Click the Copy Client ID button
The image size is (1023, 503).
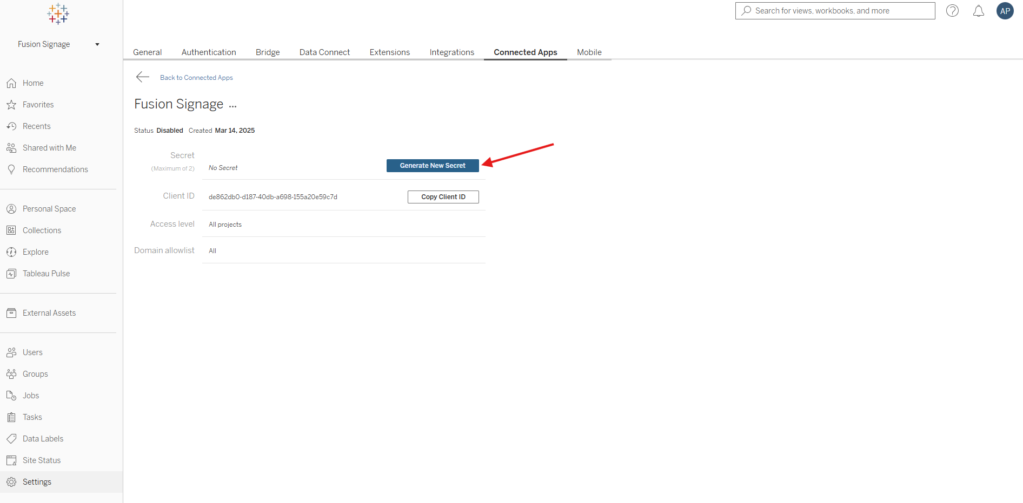pos(443,197)
